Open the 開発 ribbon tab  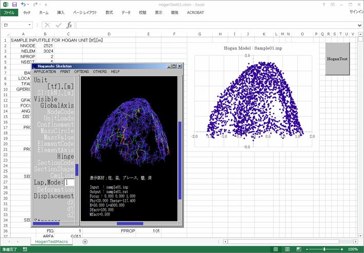[x=175, y=12]
